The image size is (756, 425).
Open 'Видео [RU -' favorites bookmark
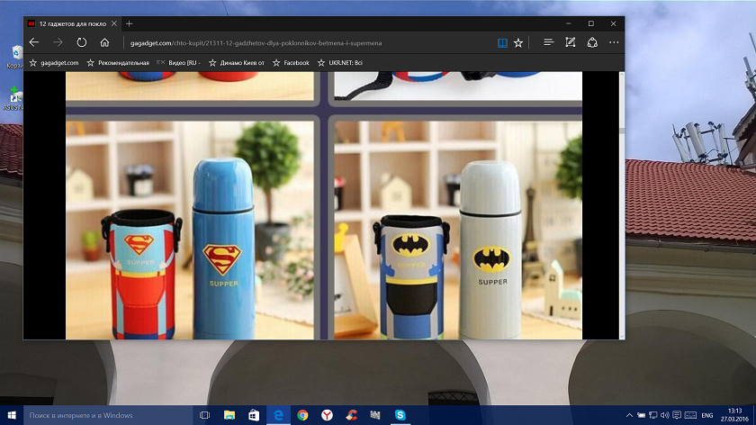178,63
